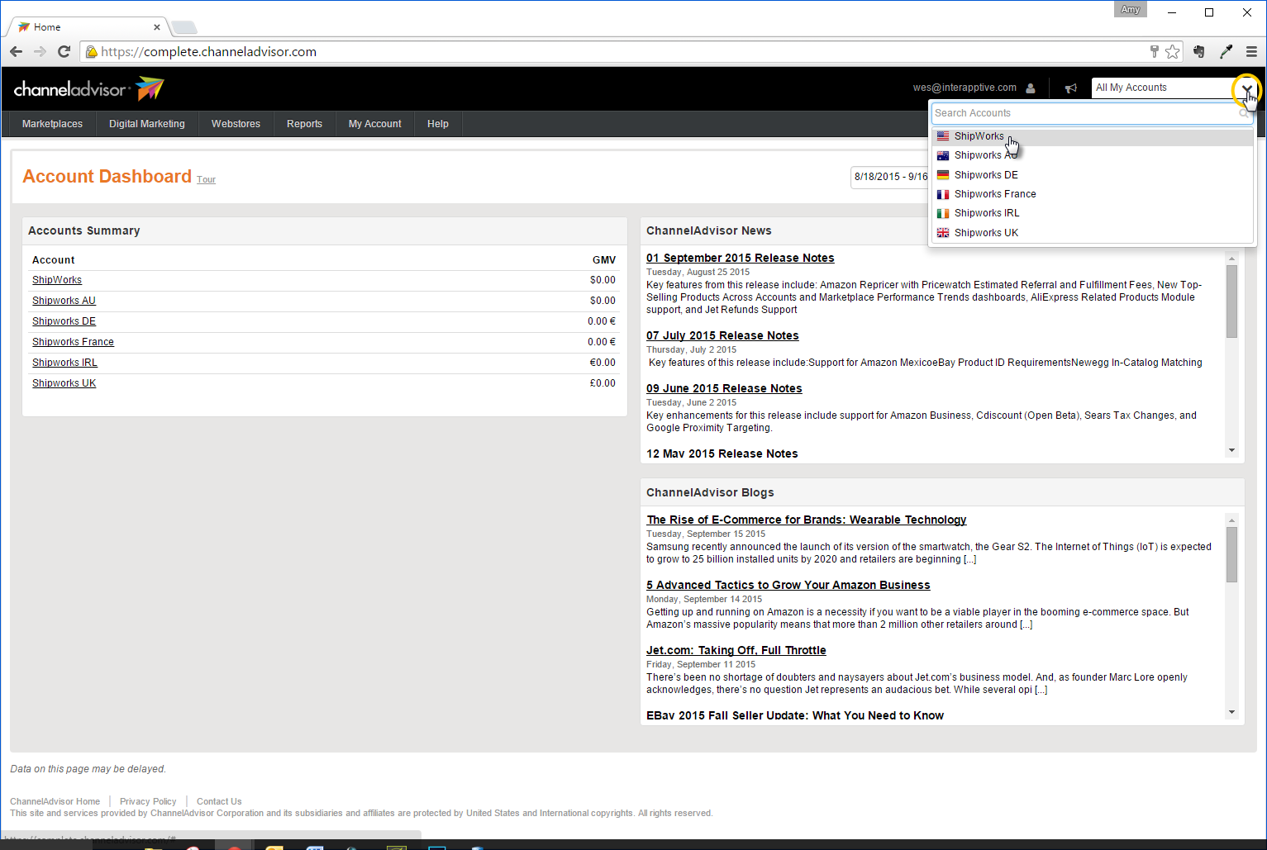The image size is (1267, 850).
Task: Click the Amy profile button
Action: 1131,10
